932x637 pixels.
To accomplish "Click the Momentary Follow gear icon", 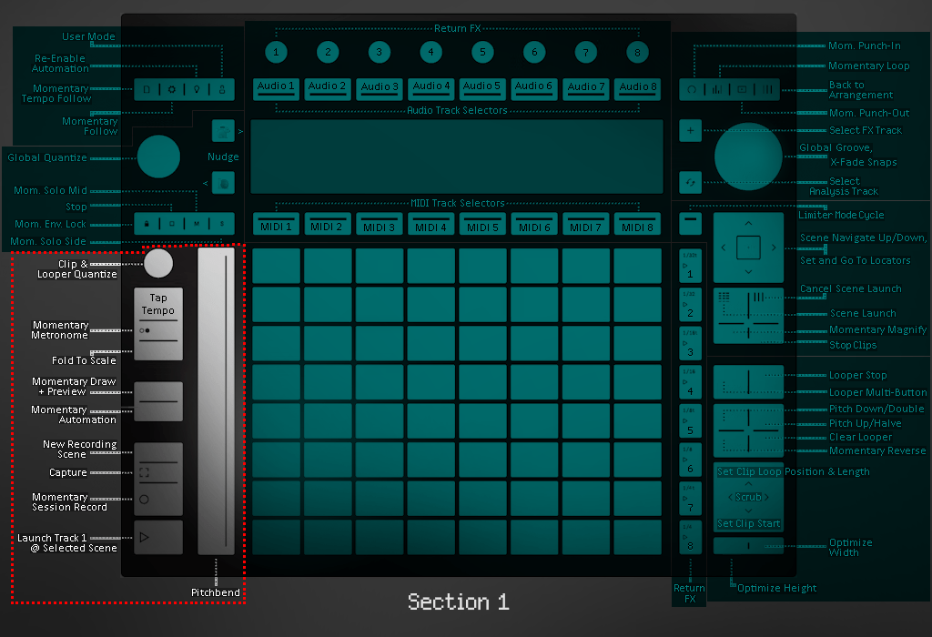I will 172,89.
